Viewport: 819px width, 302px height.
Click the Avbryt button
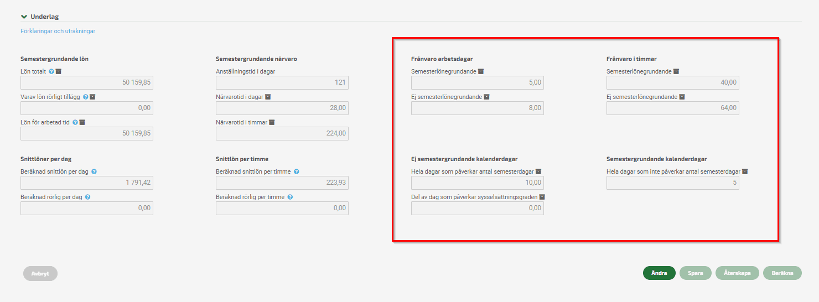[40, 273]
